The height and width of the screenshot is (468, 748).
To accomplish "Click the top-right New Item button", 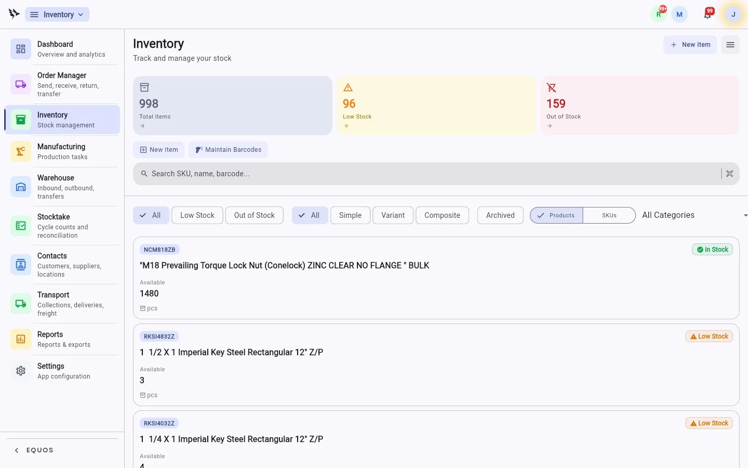I will point(690,45).
